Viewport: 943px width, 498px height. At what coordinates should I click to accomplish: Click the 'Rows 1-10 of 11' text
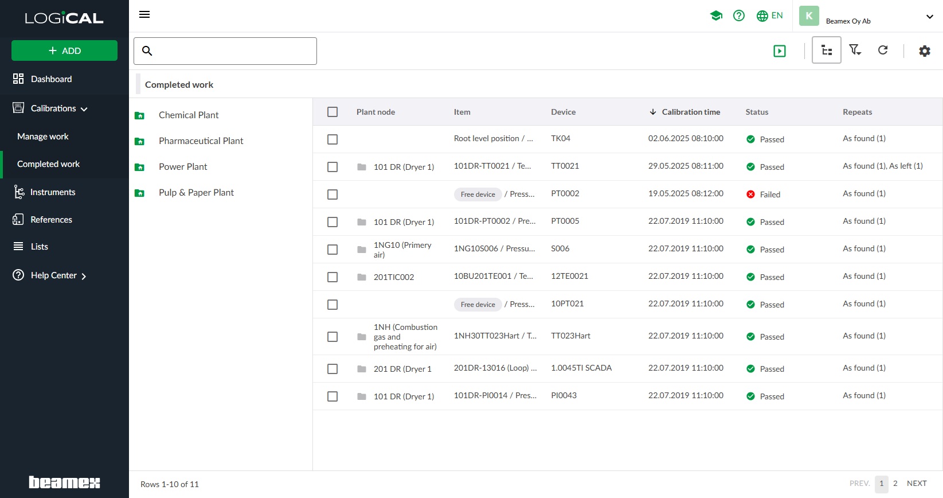[x=170, y=484]
